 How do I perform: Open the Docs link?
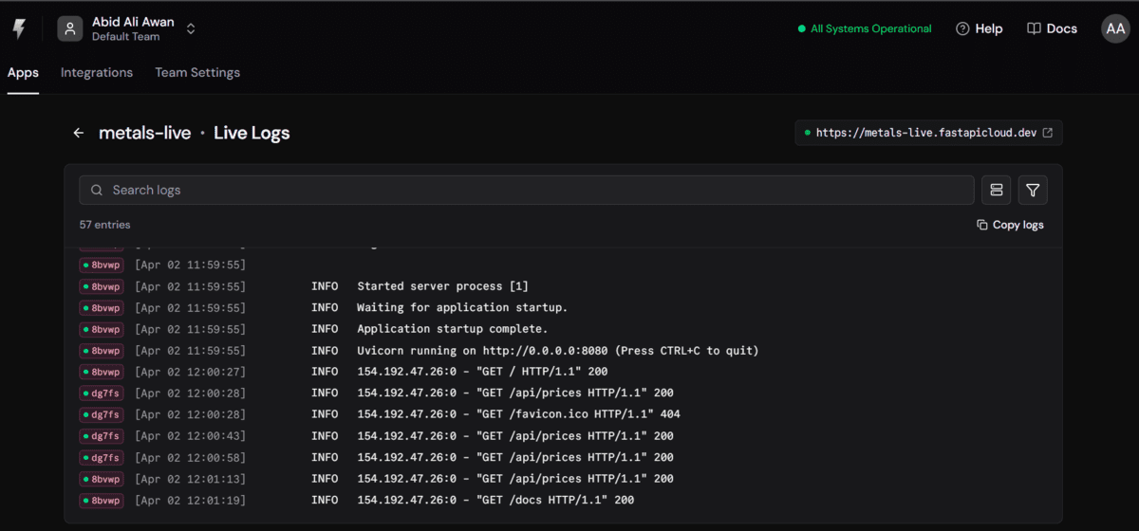tap(1052, 29)
